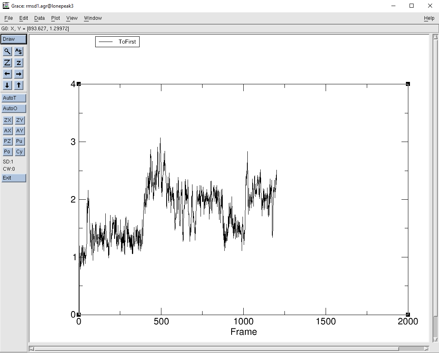Pan the plot left using the left-arrow icon

7,74
